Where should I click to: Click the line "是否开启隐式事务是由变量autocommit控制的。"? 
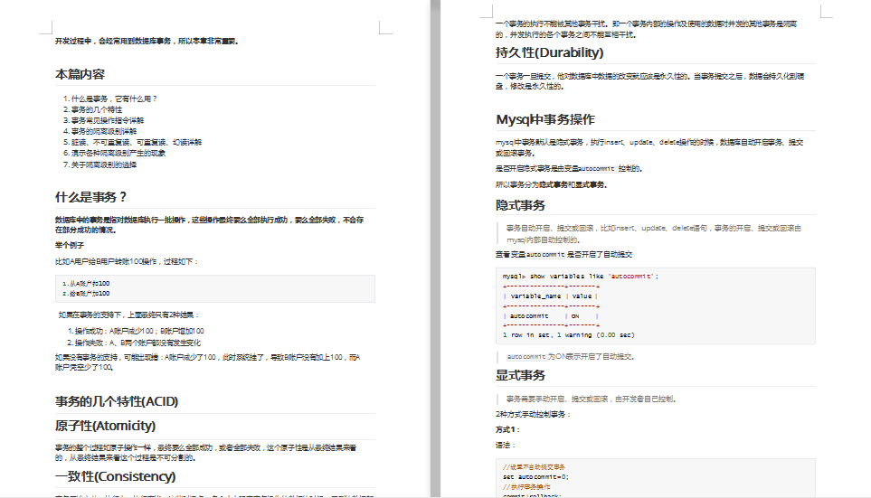coord(569,169)
